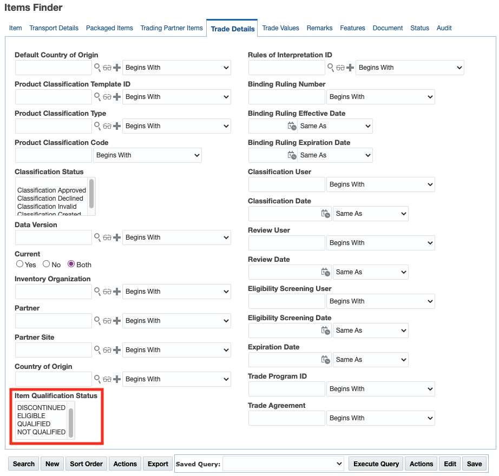Select the No radio button under Current
This screenshot has width=499, height=476.
coord(47,265)
